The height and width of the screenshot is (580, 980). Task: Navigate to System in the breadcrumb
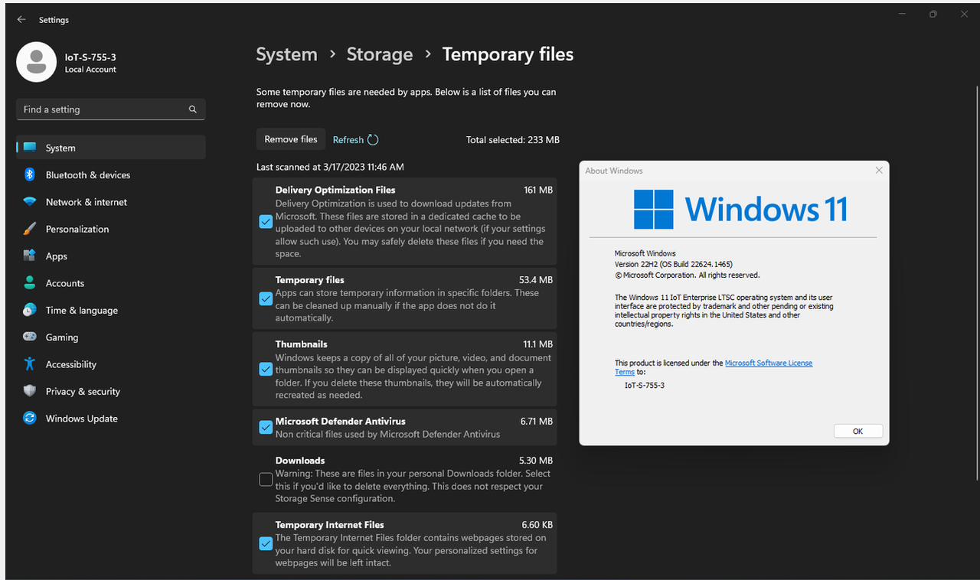[286, 55]
